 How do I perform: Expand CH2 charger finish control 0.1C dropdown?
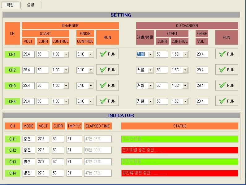pyautogui.click(x=90, y=70)
